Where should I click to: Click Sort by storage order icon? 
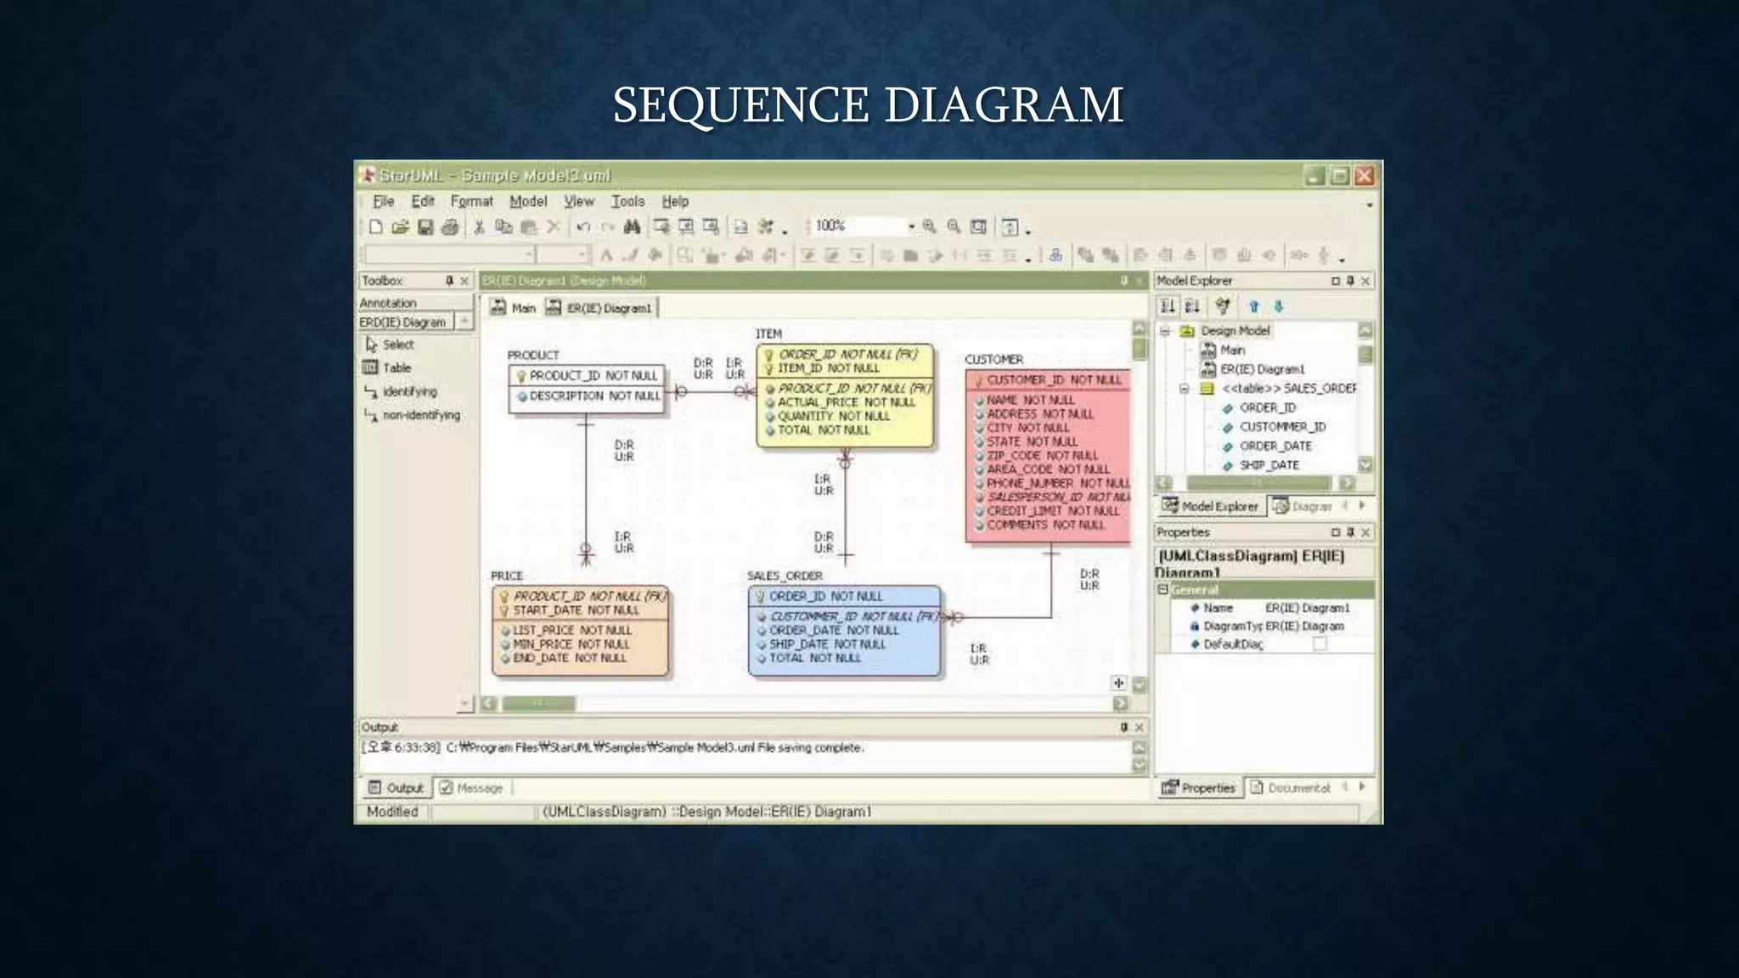[x=1168, y=306]
